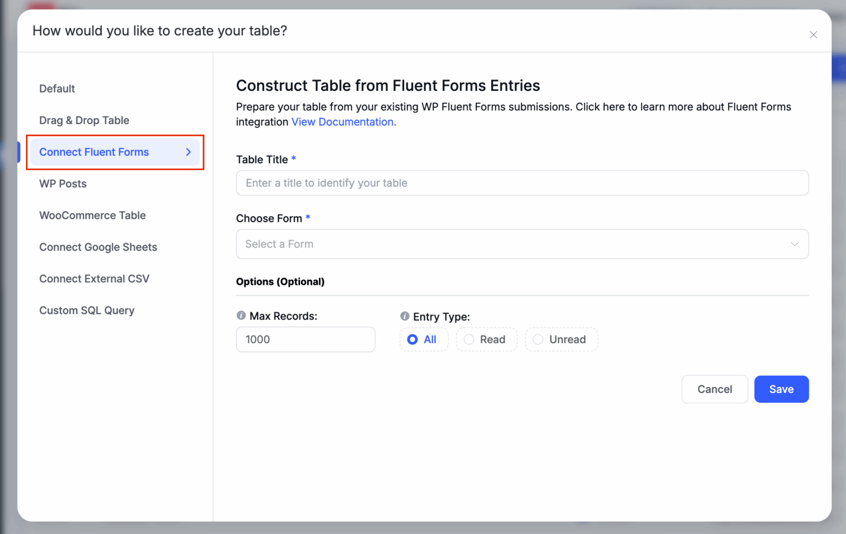This screenshot has width=846, height=534.
Task: Click the Table Title input field
Action: pos(522,182)
